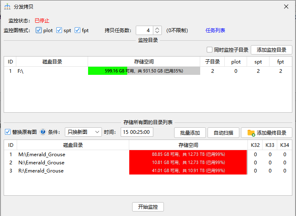Decrease 拷贝任务数 with the down arrow
The width and height of the screenshot is (296, 216).
[x=158, y=33]
